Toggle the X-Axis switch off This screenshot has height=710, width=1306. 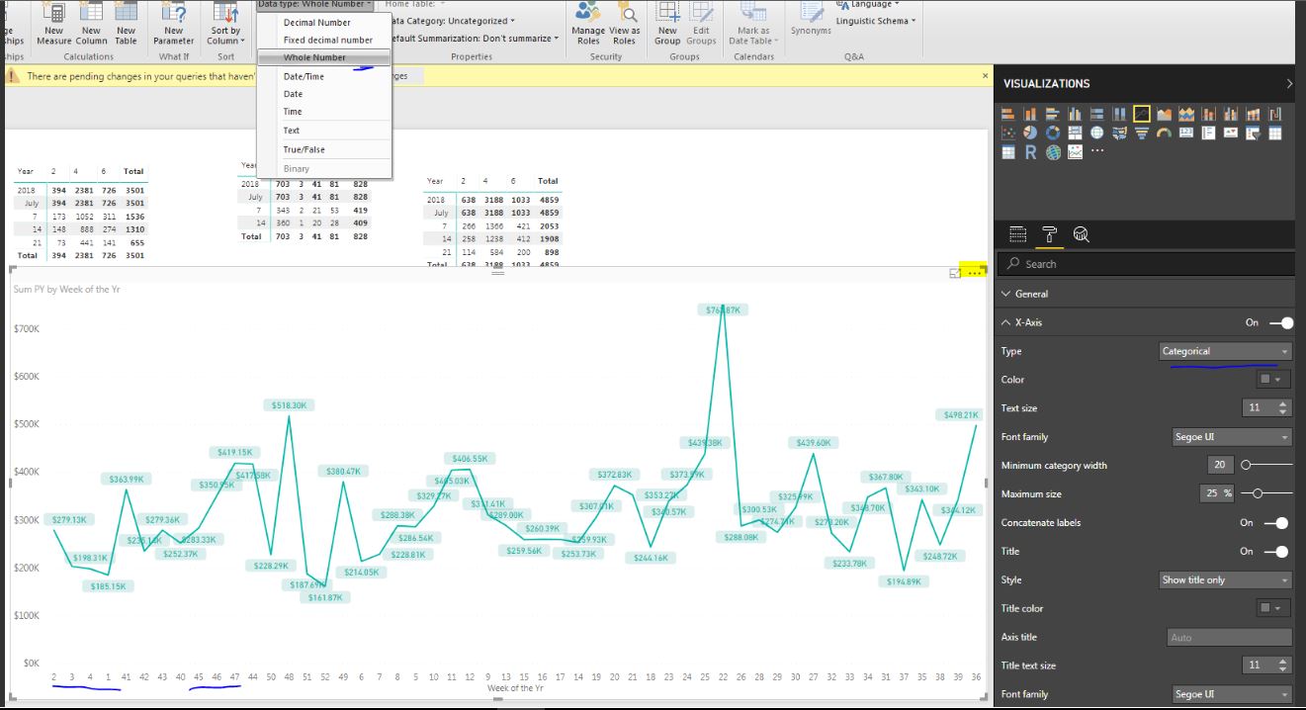(x=1281, y=322)
